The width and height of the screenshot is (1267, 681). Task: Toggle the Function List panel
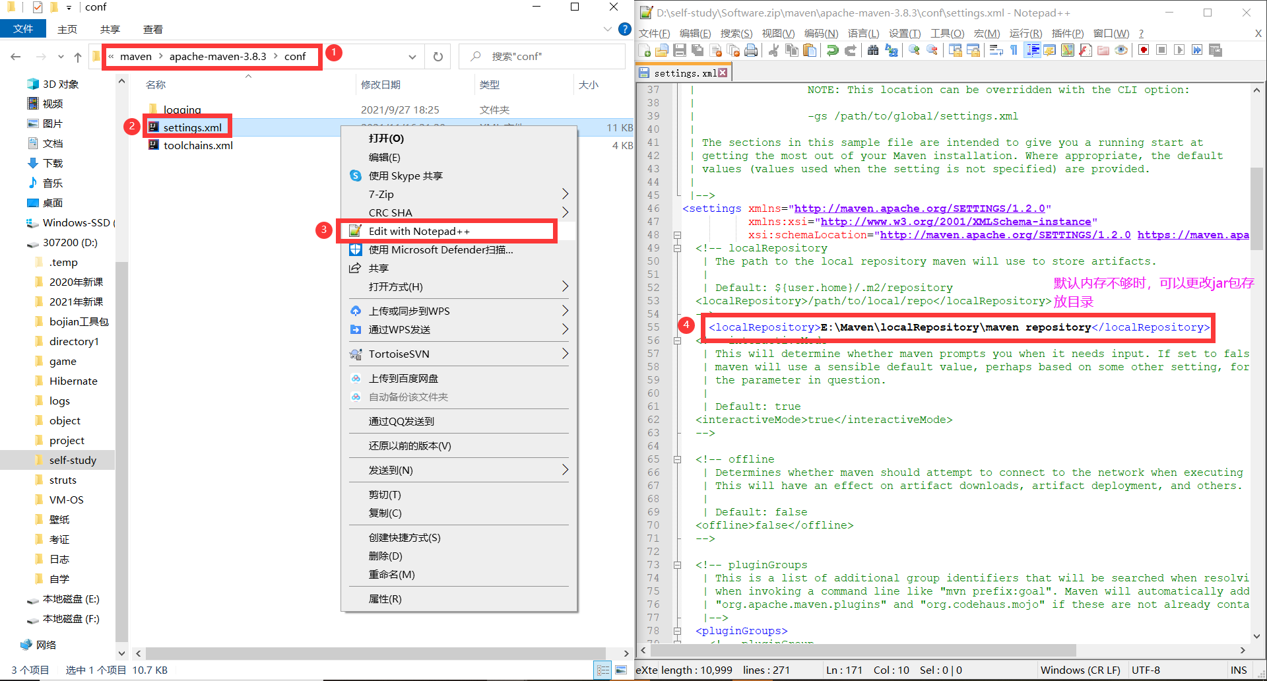click(1085, 51)
